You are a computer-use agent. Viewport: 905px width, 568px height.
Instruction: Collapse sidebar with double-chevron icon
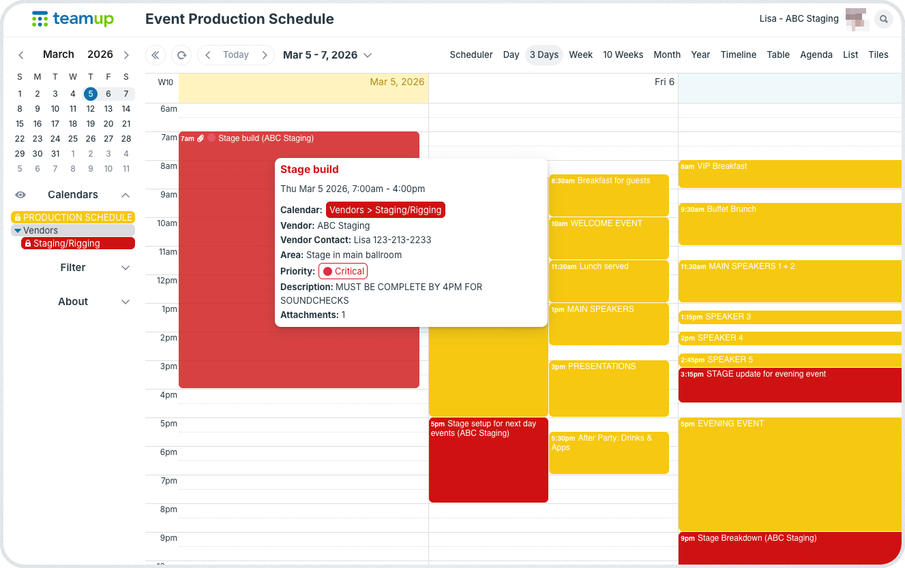coord(155,55)
